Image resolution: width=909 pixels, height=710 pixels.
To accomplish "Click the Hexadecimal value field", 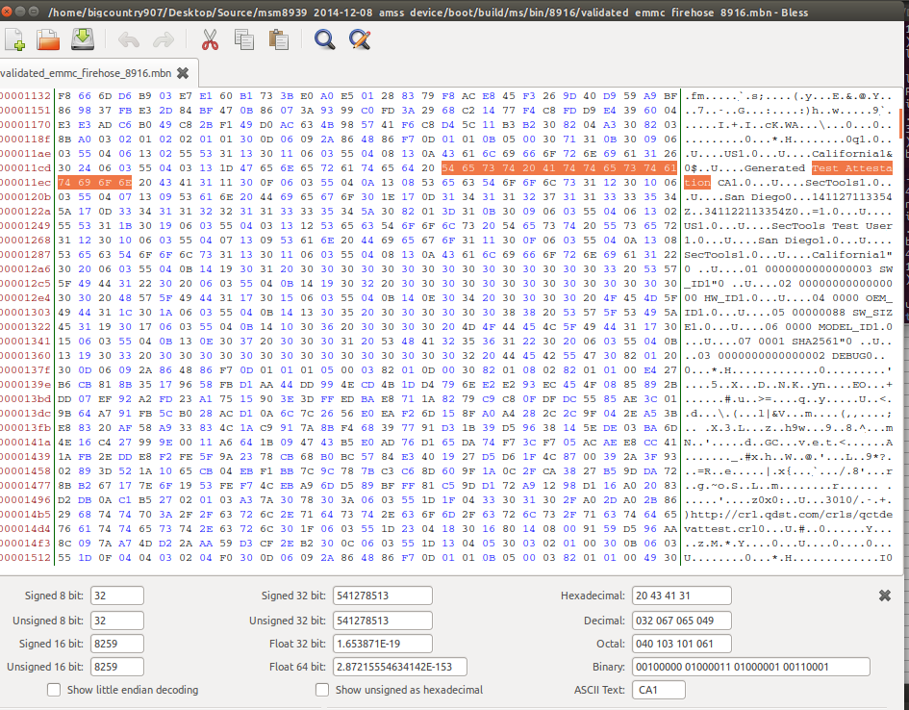I will pyautogui.click(x=681, y=596).
